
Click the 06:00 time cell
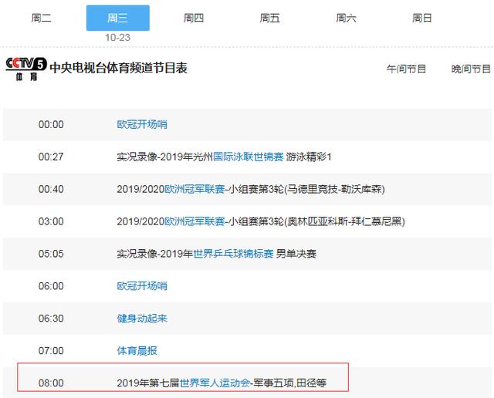(x=51, y=286)
